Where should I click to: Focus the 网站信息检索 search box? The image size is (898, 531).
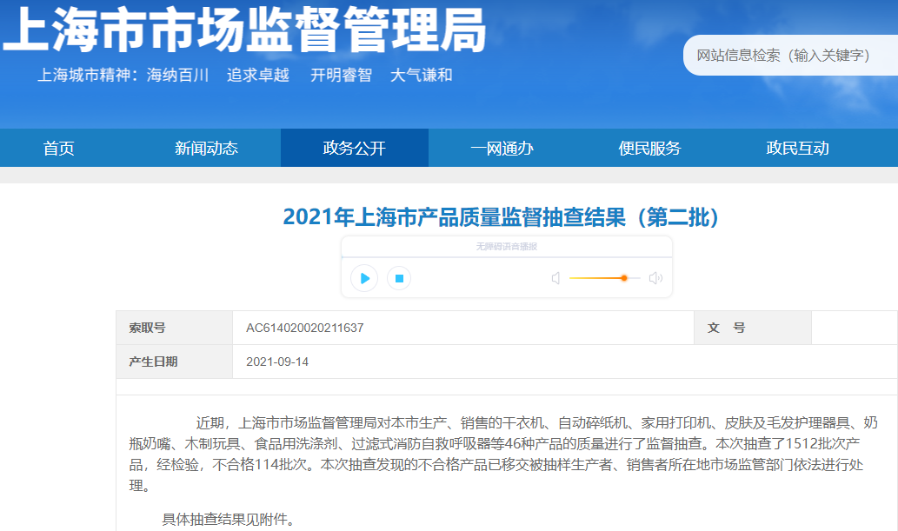[787, 56]
